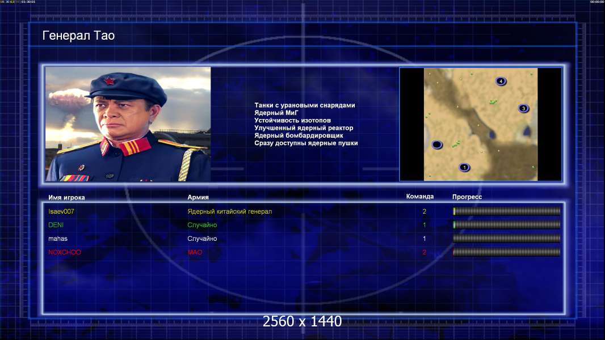605x340 pixels.
Task: Click team number 2 in Isaev007 row
Action: click(425, 211)
